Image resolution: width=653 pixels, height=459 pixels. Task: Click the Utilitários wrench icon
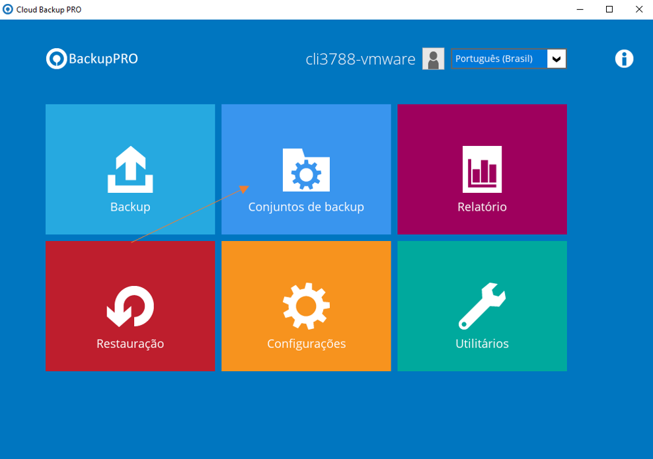coord(482,306)
